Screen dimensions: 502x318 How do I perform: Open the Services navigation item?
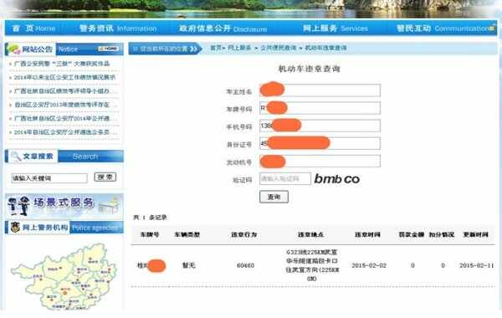pos(336,28)
